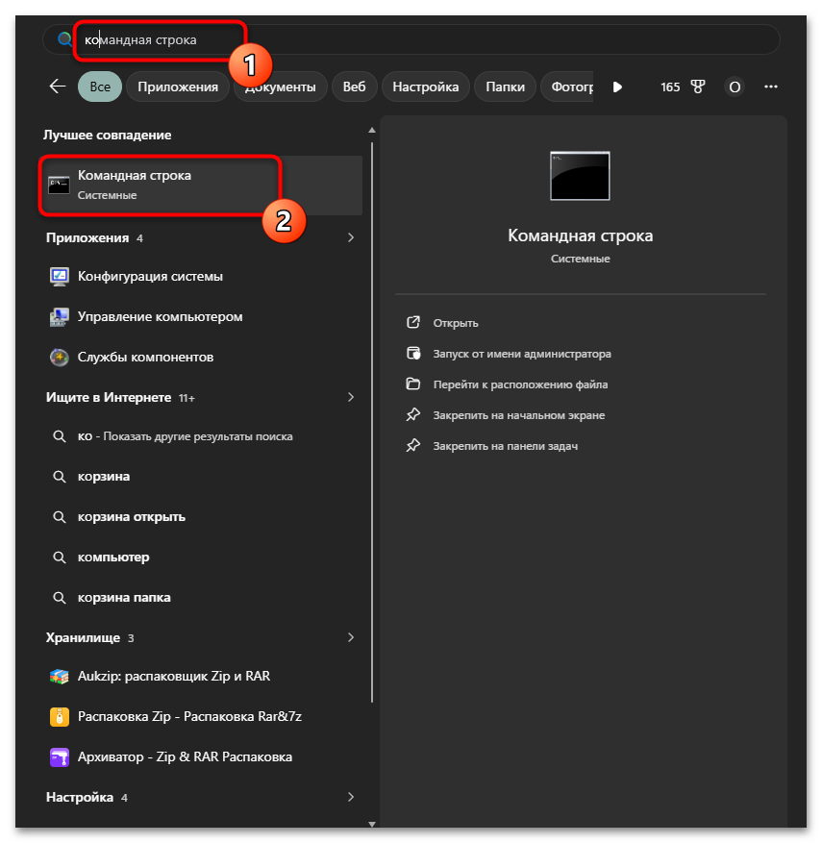Click inside the search text field
Image resolution: width=822 pixels, height=843 pixels.
tap(411, 39)
